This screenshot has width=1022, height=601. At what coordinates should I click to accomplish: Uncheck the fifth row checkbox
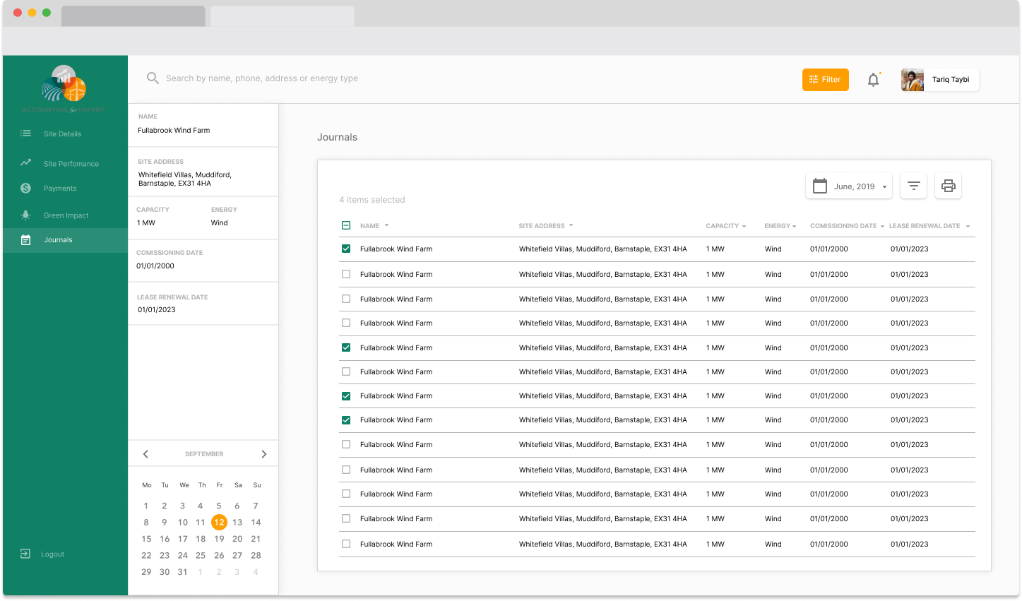coord(346,347)
